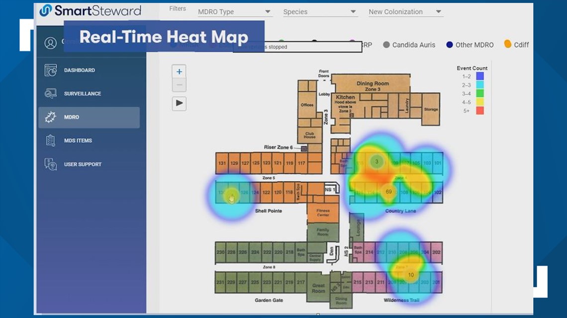This screenshot has height=318, width=567.
Task: Click the green 3–4 event count swatch
Action: pos(480,93)
